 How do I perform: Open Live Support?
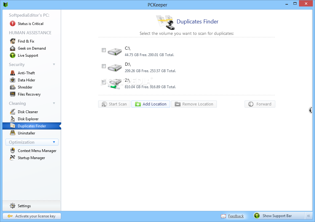coord(28,55)
